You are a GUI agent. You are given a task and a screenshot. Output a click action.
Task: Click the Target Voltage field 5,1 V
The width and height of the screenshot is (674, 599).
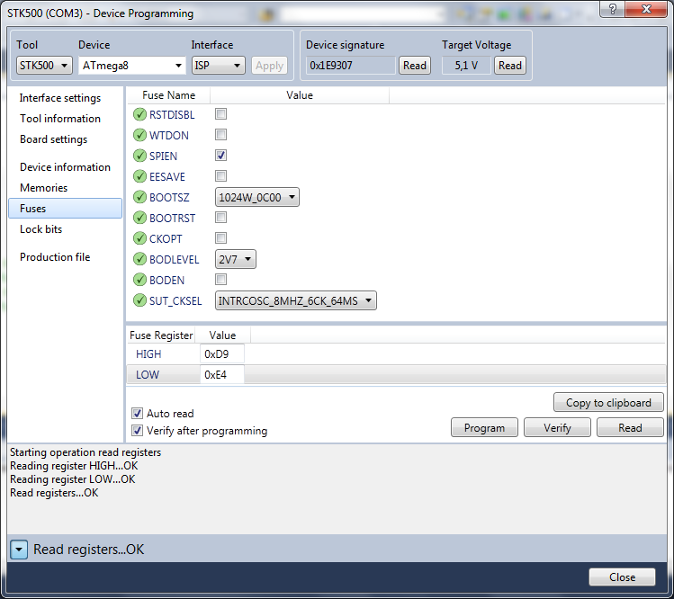coord(466,66)
